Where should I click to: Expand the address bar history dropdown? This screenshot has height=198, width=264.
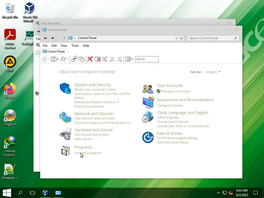(176, 38)
